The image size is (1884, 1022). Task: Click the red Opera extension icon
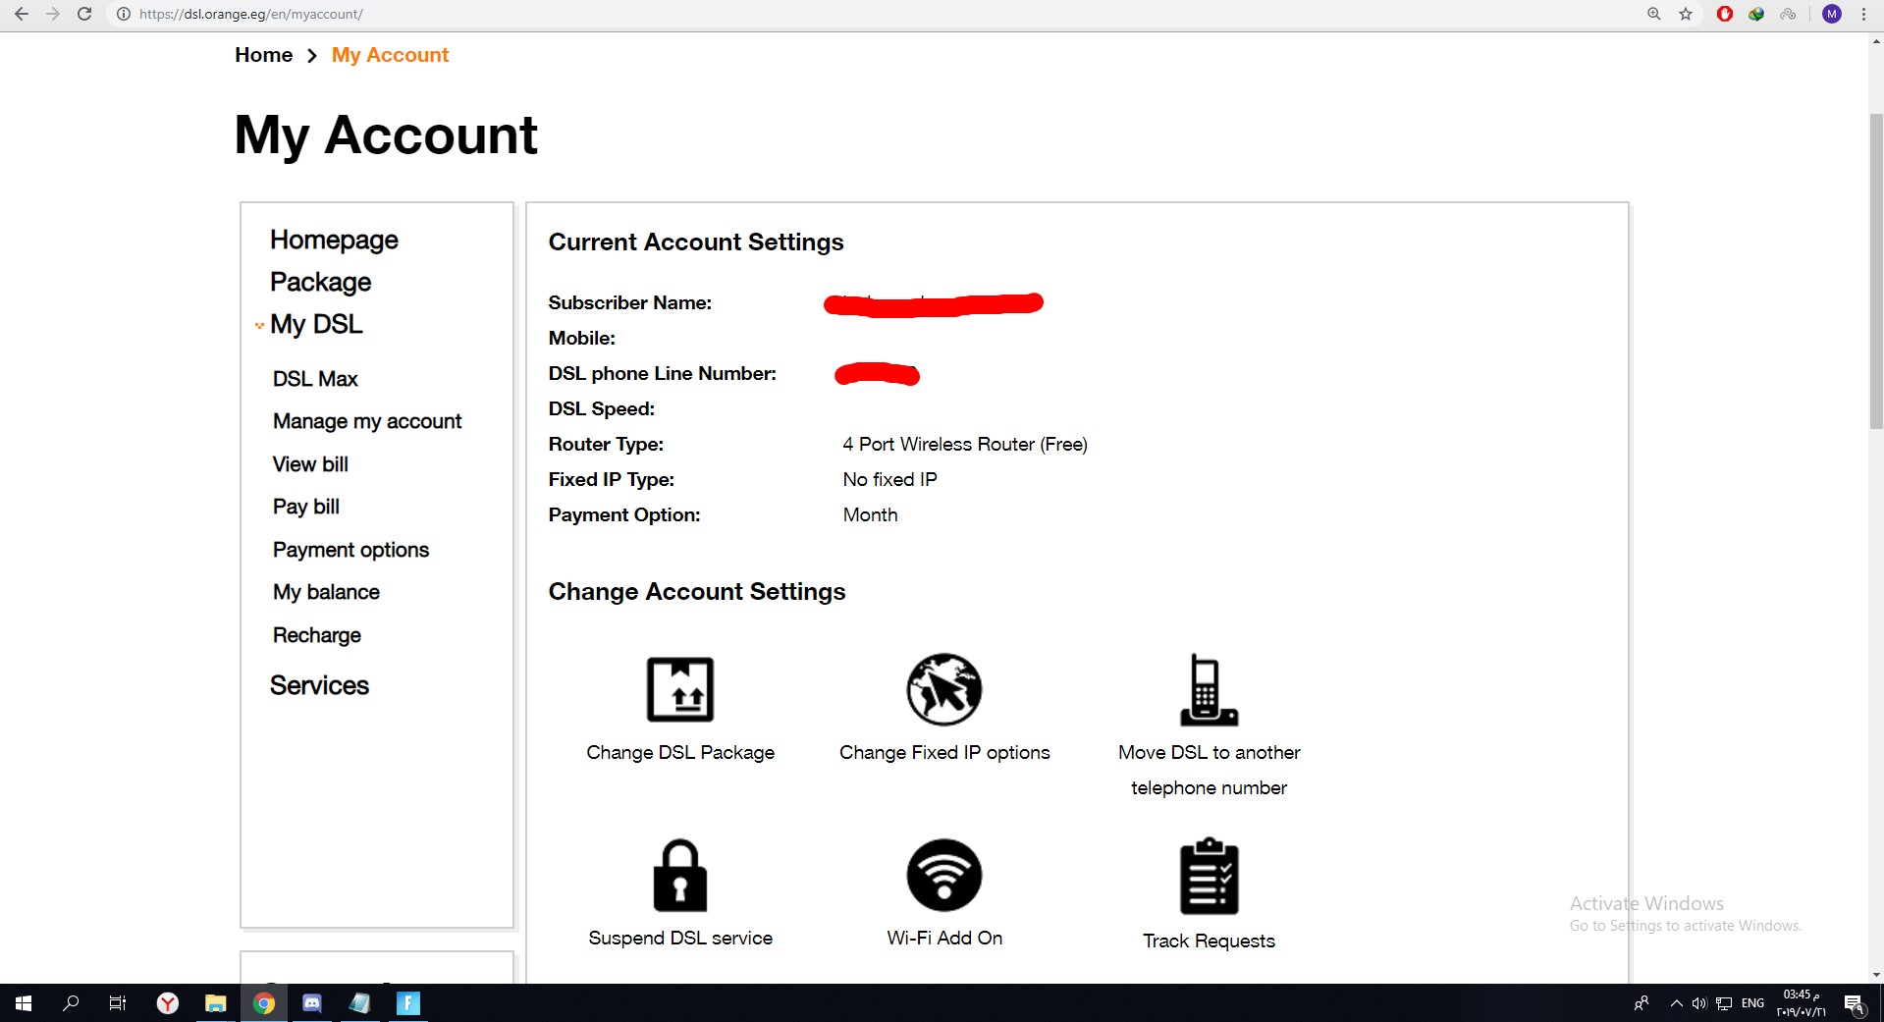[1725, 14]
